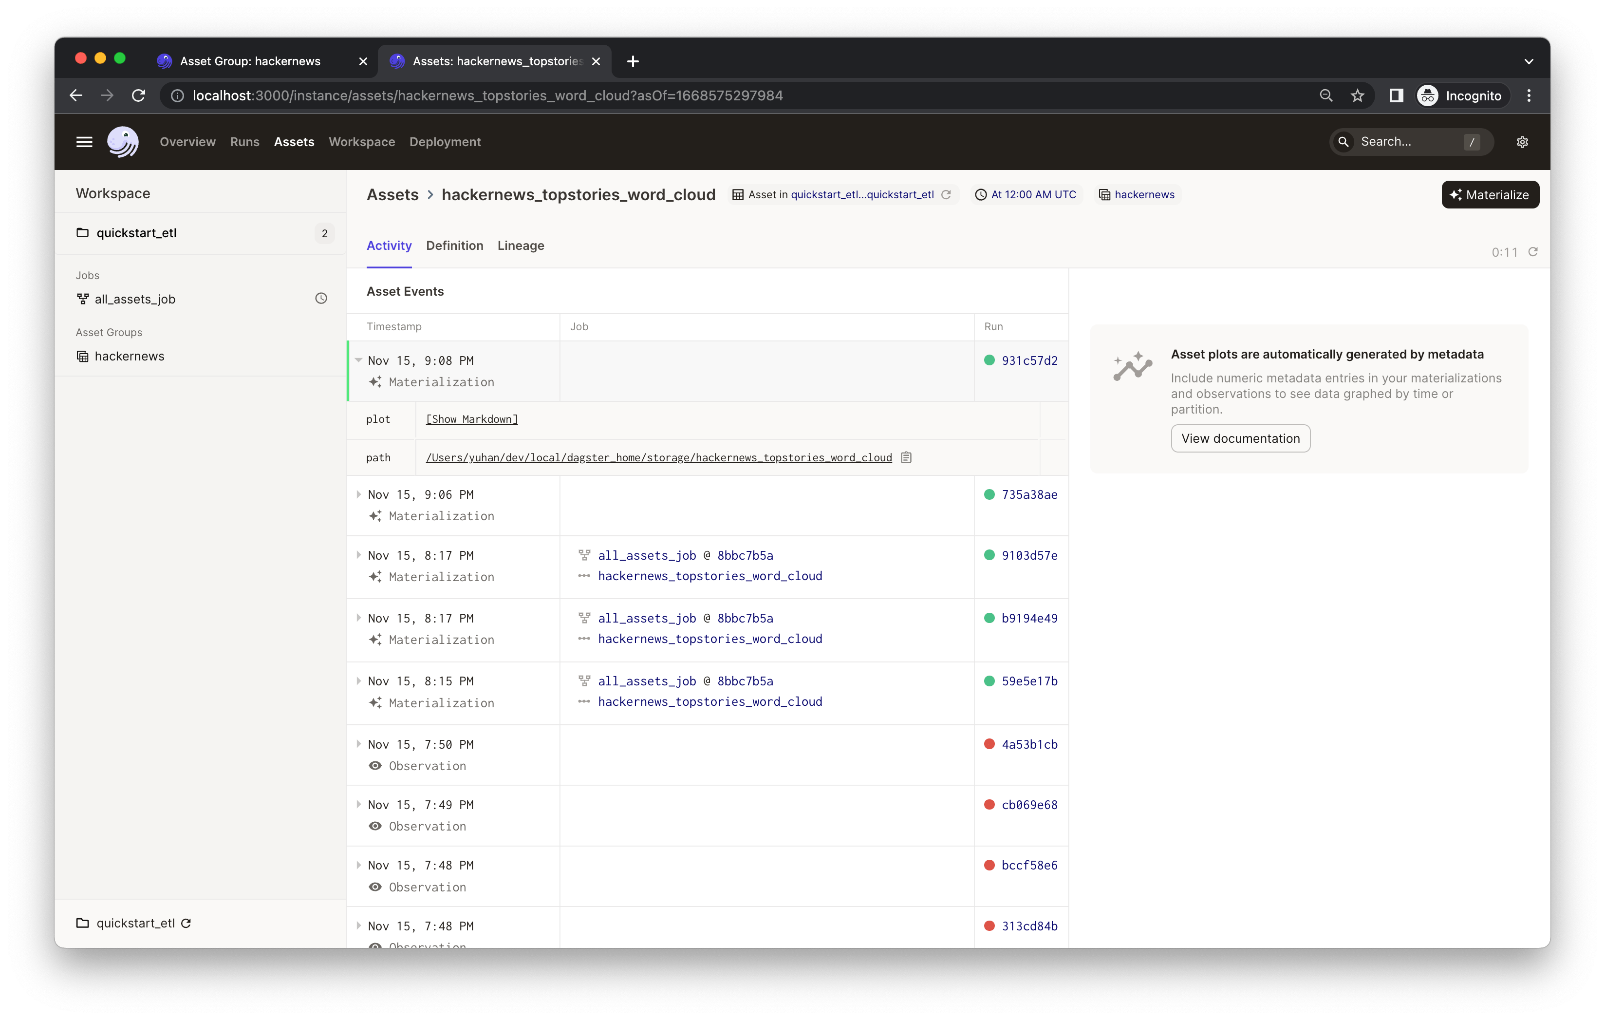Image resolution: width=1605 pixels, height=1020 pixels.
Task: Open the hamburger navigation menu
Action: pyautogui.click(x=84, y=142)
